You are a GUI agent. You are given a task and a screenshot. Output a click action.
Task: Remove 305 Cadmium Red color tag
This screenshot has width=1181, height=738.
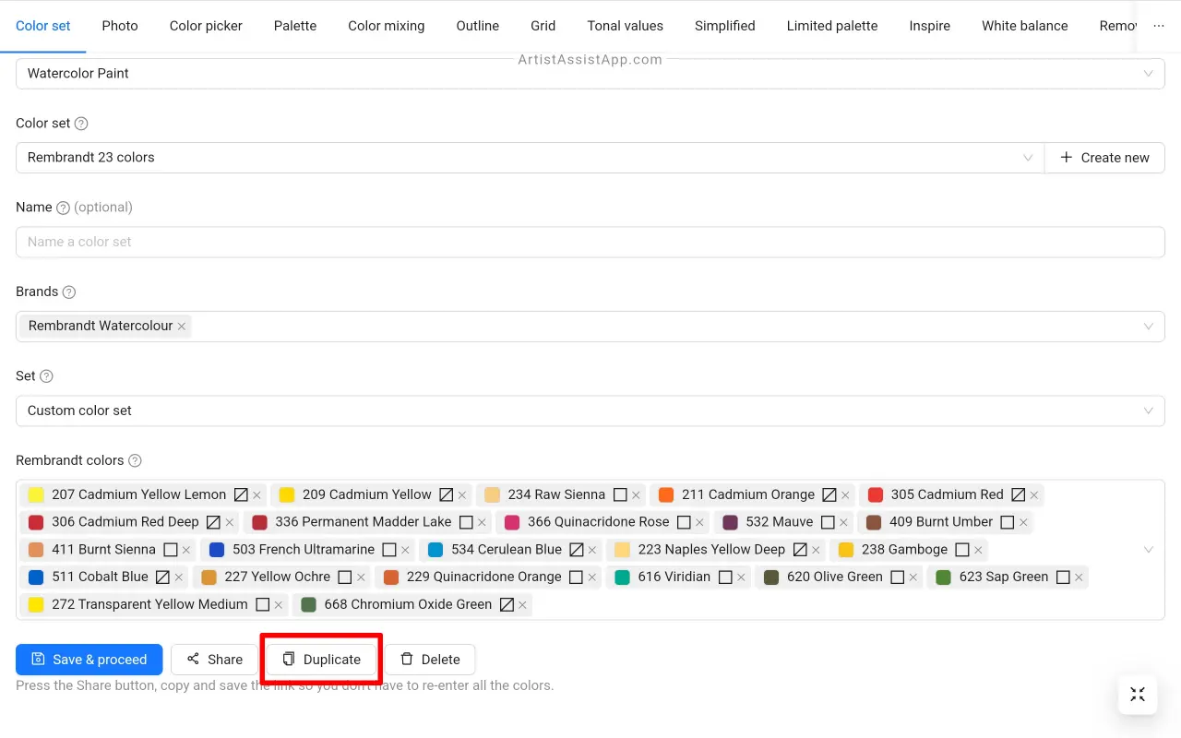[x=1034, y=495]
